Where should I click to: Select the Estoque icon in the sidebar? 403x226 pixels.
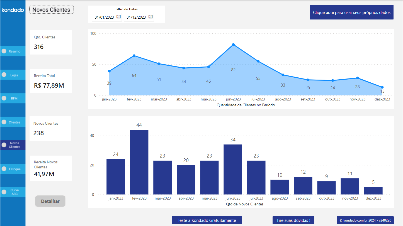tap(3, 169)
